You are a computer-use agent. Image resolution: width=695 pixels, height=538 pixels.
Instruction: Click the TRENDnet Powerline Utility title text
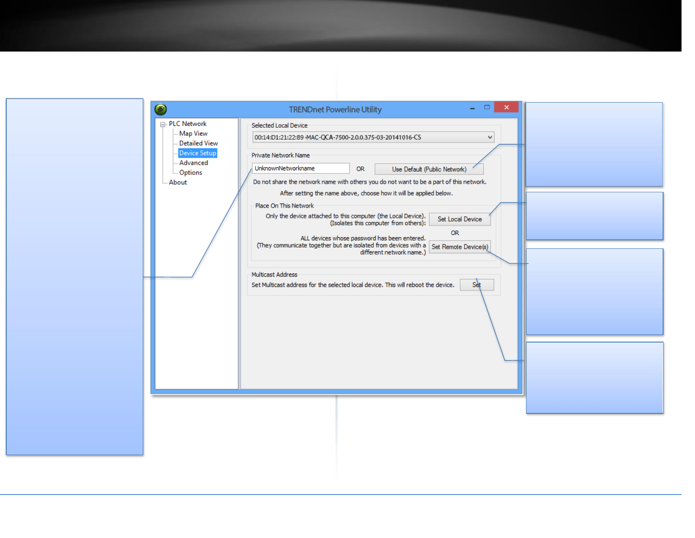coord(335,110)
